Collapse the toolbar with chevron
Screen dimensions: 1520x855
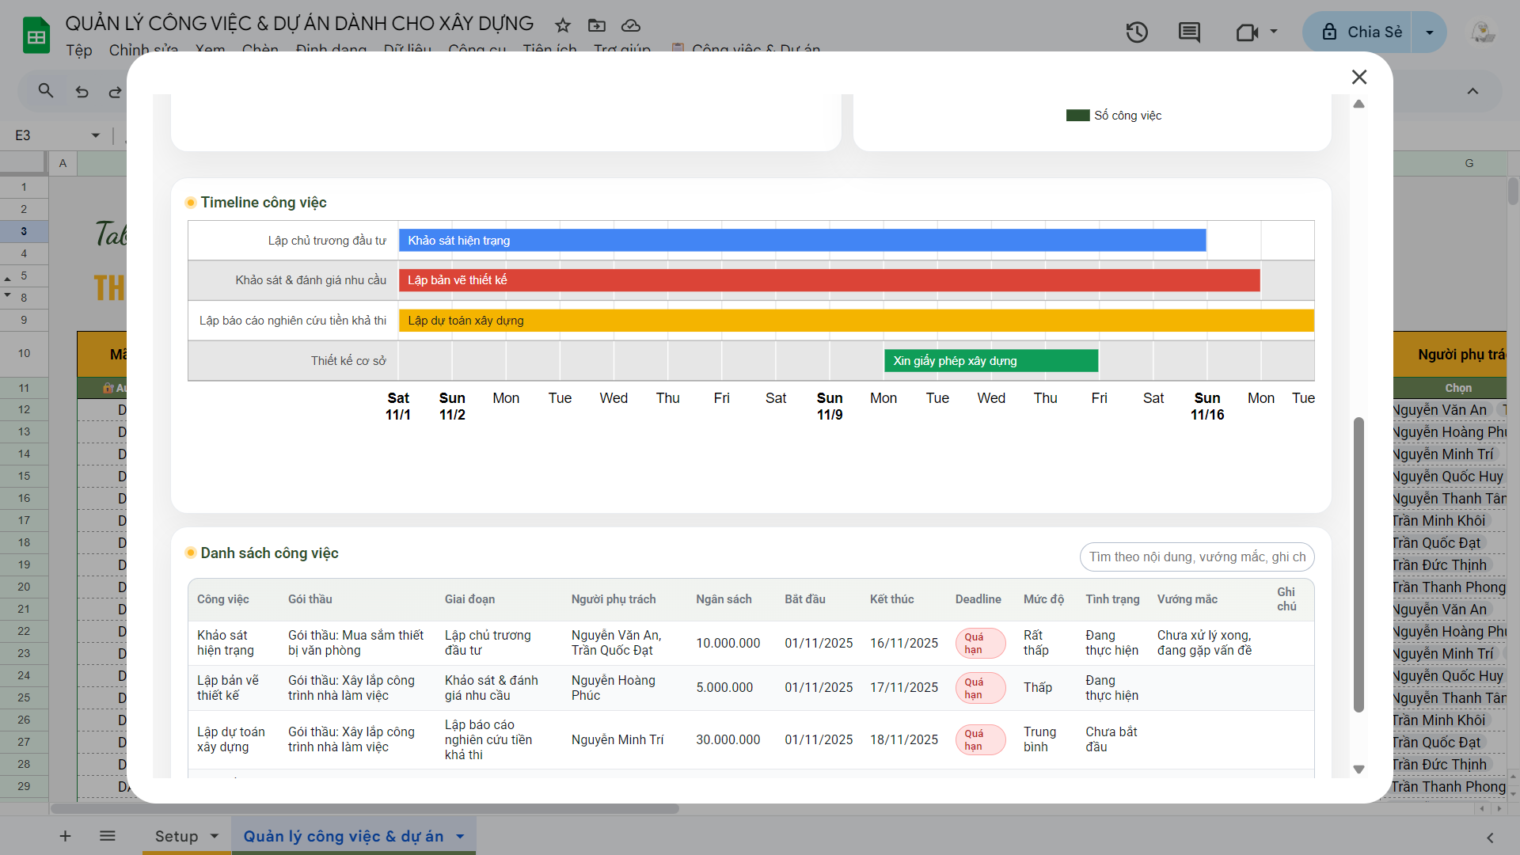coord(1472,91)
